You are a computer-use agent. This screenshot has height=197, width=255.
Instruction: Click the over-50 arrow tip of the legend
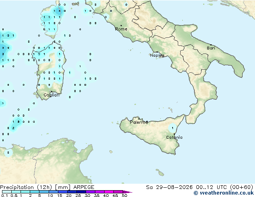click(x=127, y=192)
